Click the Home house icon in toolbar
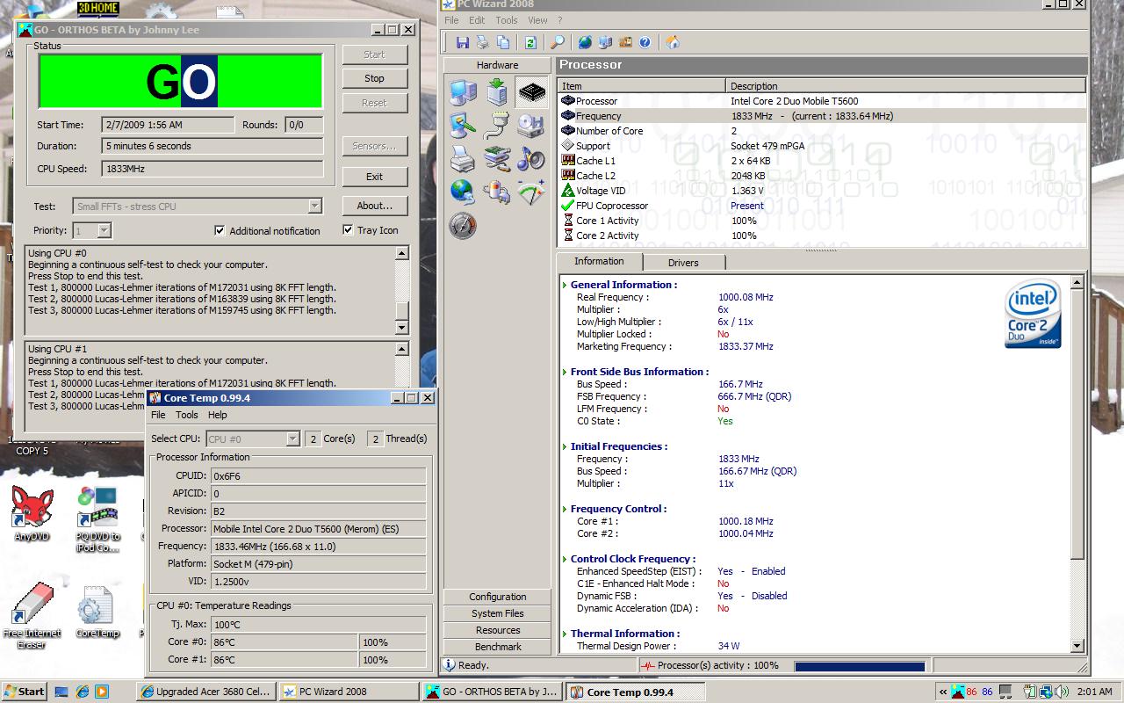Viewport: 1124px width, 703px height. [673, 42]
